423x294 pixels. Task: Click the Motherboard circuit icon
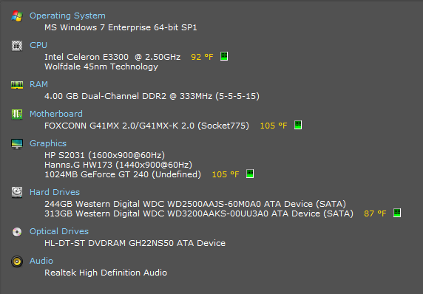(x=17, y=114)
